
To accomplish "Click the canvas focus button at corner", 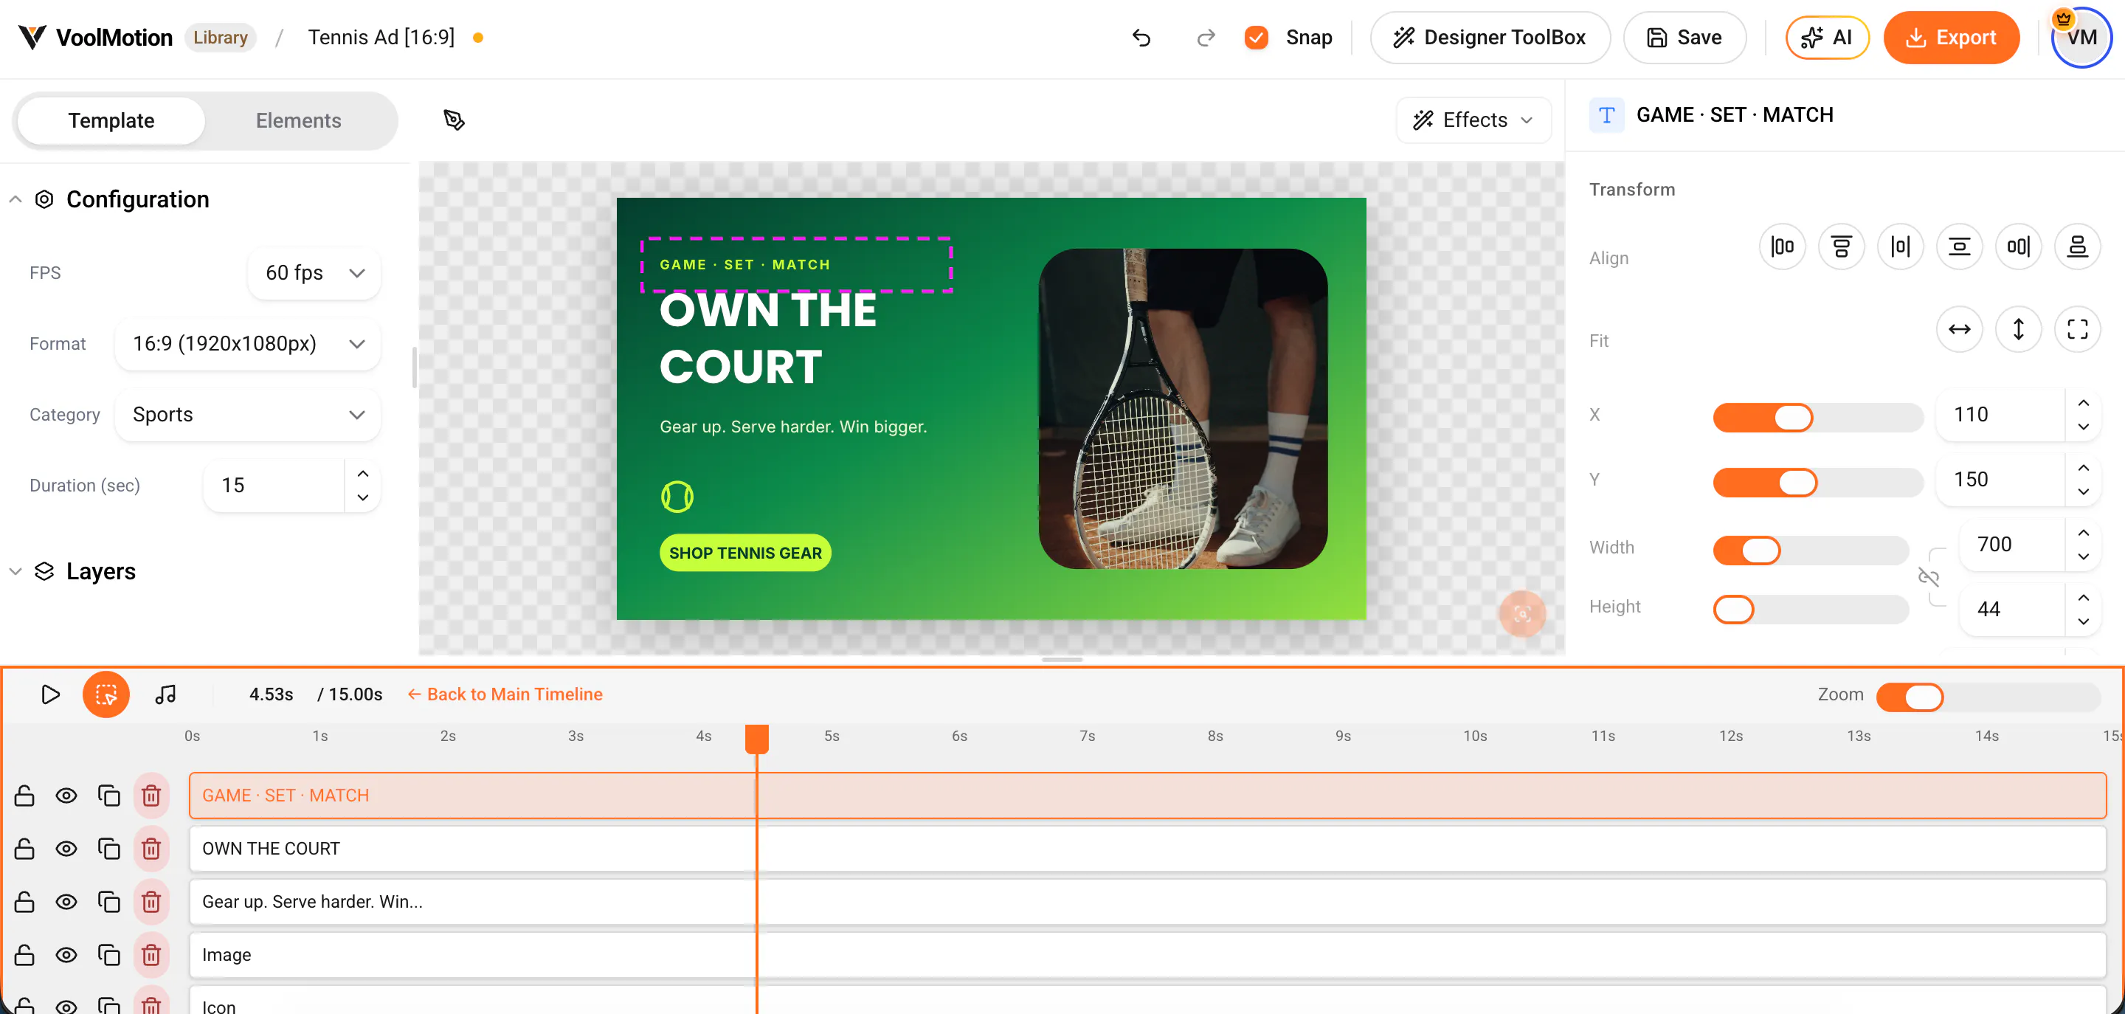I will 1522,614.
